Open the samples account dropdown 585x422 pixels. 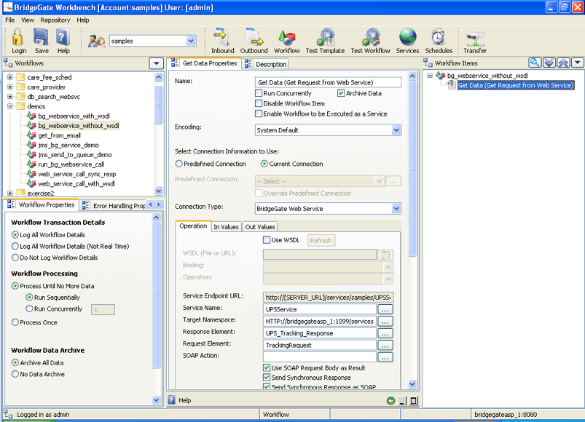pyautogui.click(x=191, y=41)
